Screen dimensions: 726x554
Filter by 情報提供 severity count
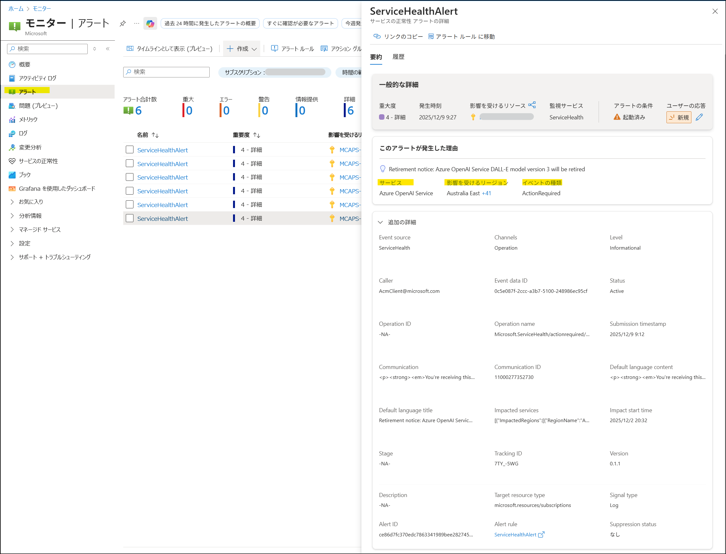pos(306,107)
